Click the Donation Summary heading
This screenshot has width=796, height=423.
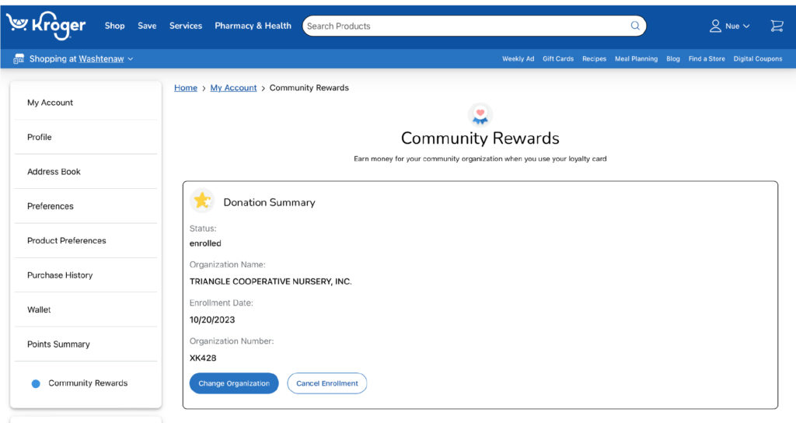coord(269,202)
